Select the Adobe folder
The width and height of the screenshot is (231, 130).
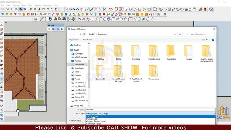coord(118,52)
